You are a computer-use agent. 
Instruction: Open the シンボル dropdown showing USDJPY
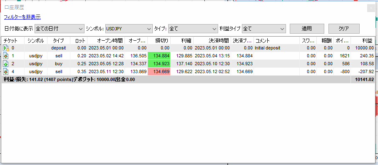coord(129,29)
